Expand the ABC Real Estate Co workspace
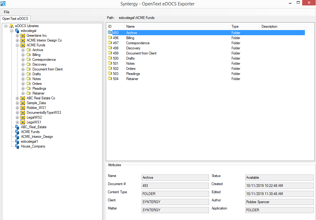Screen dimensions: 316x220 [17, 98]
